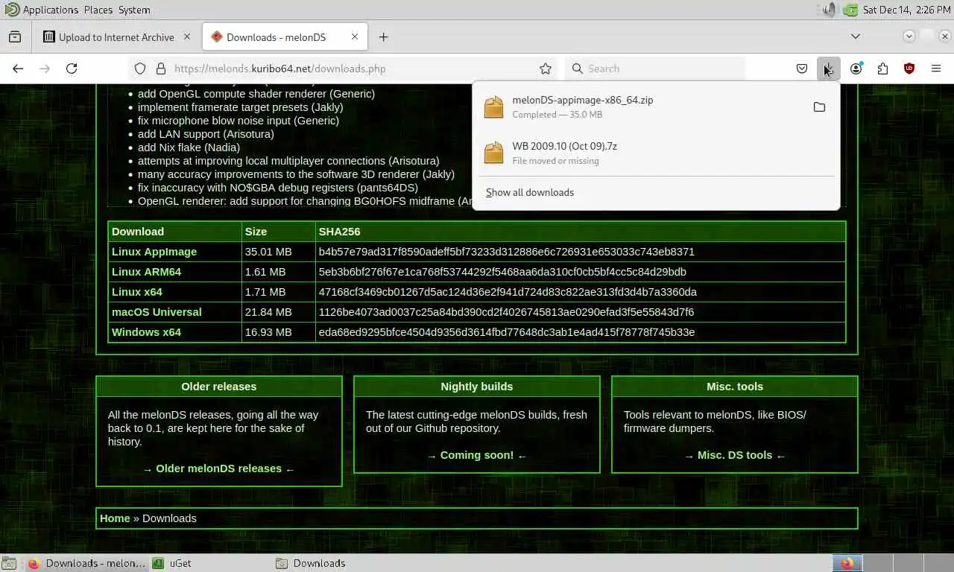Click the site security lock icon

(160, 69)
